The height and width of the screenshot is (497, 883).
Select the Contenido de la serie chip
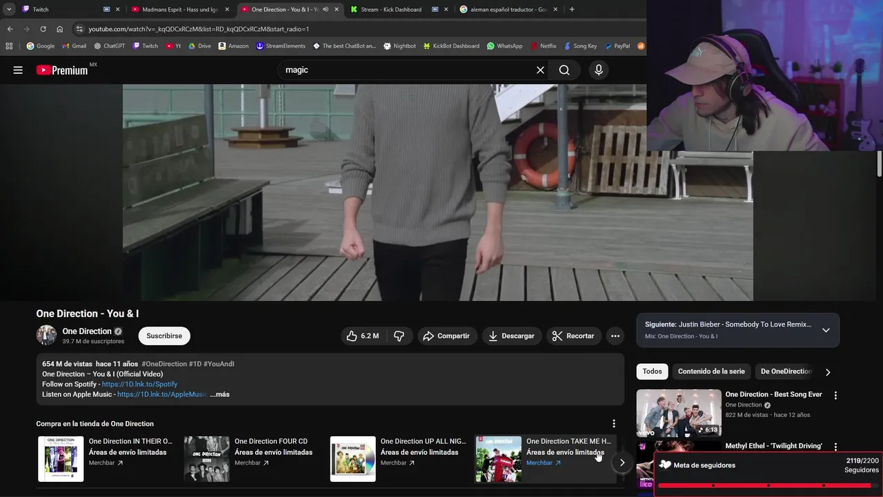[x=711, y=371]
